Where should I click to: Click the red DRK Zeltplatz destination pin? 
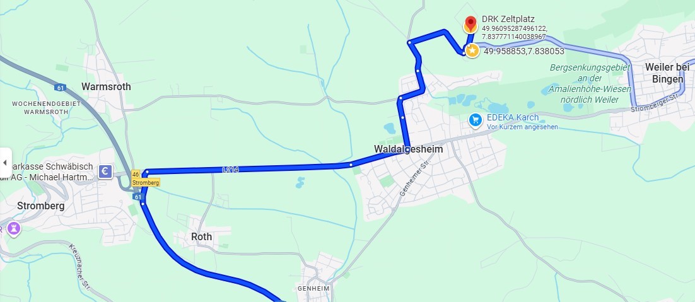(470, 24)
